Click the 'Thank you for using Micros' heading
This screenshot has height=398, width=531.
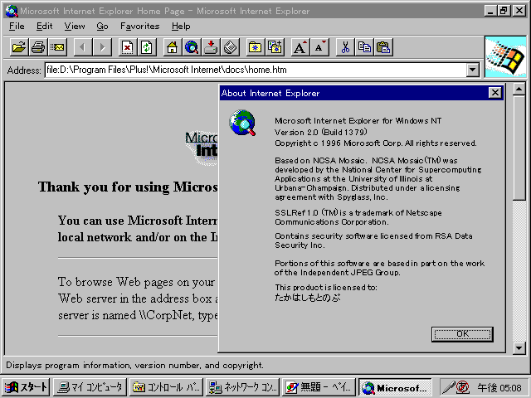[128, 187]
